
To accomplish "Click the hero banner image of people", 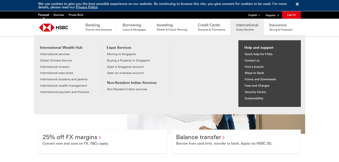I will point(216,122).
